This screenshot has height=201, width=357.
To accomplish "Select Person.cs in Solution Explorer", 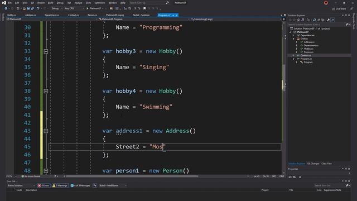I will 308,52.
